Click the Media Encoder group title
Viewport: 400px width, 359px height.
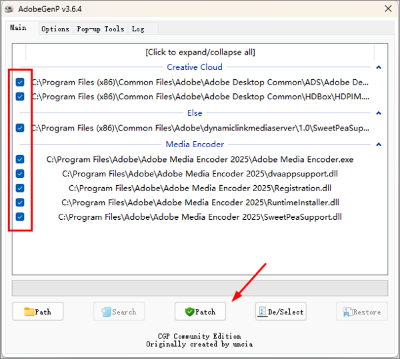pos(195,145)
